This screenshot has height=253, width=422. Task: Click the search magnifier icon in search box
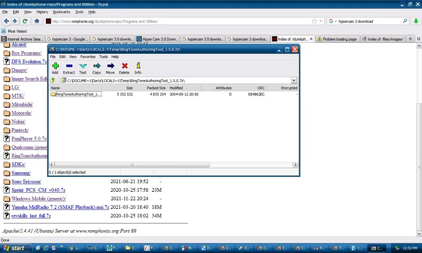(x=405, y=21)
